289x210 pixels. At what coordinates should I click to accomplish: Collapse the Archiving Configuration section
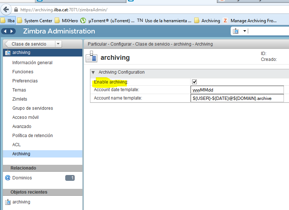[93, 72]
